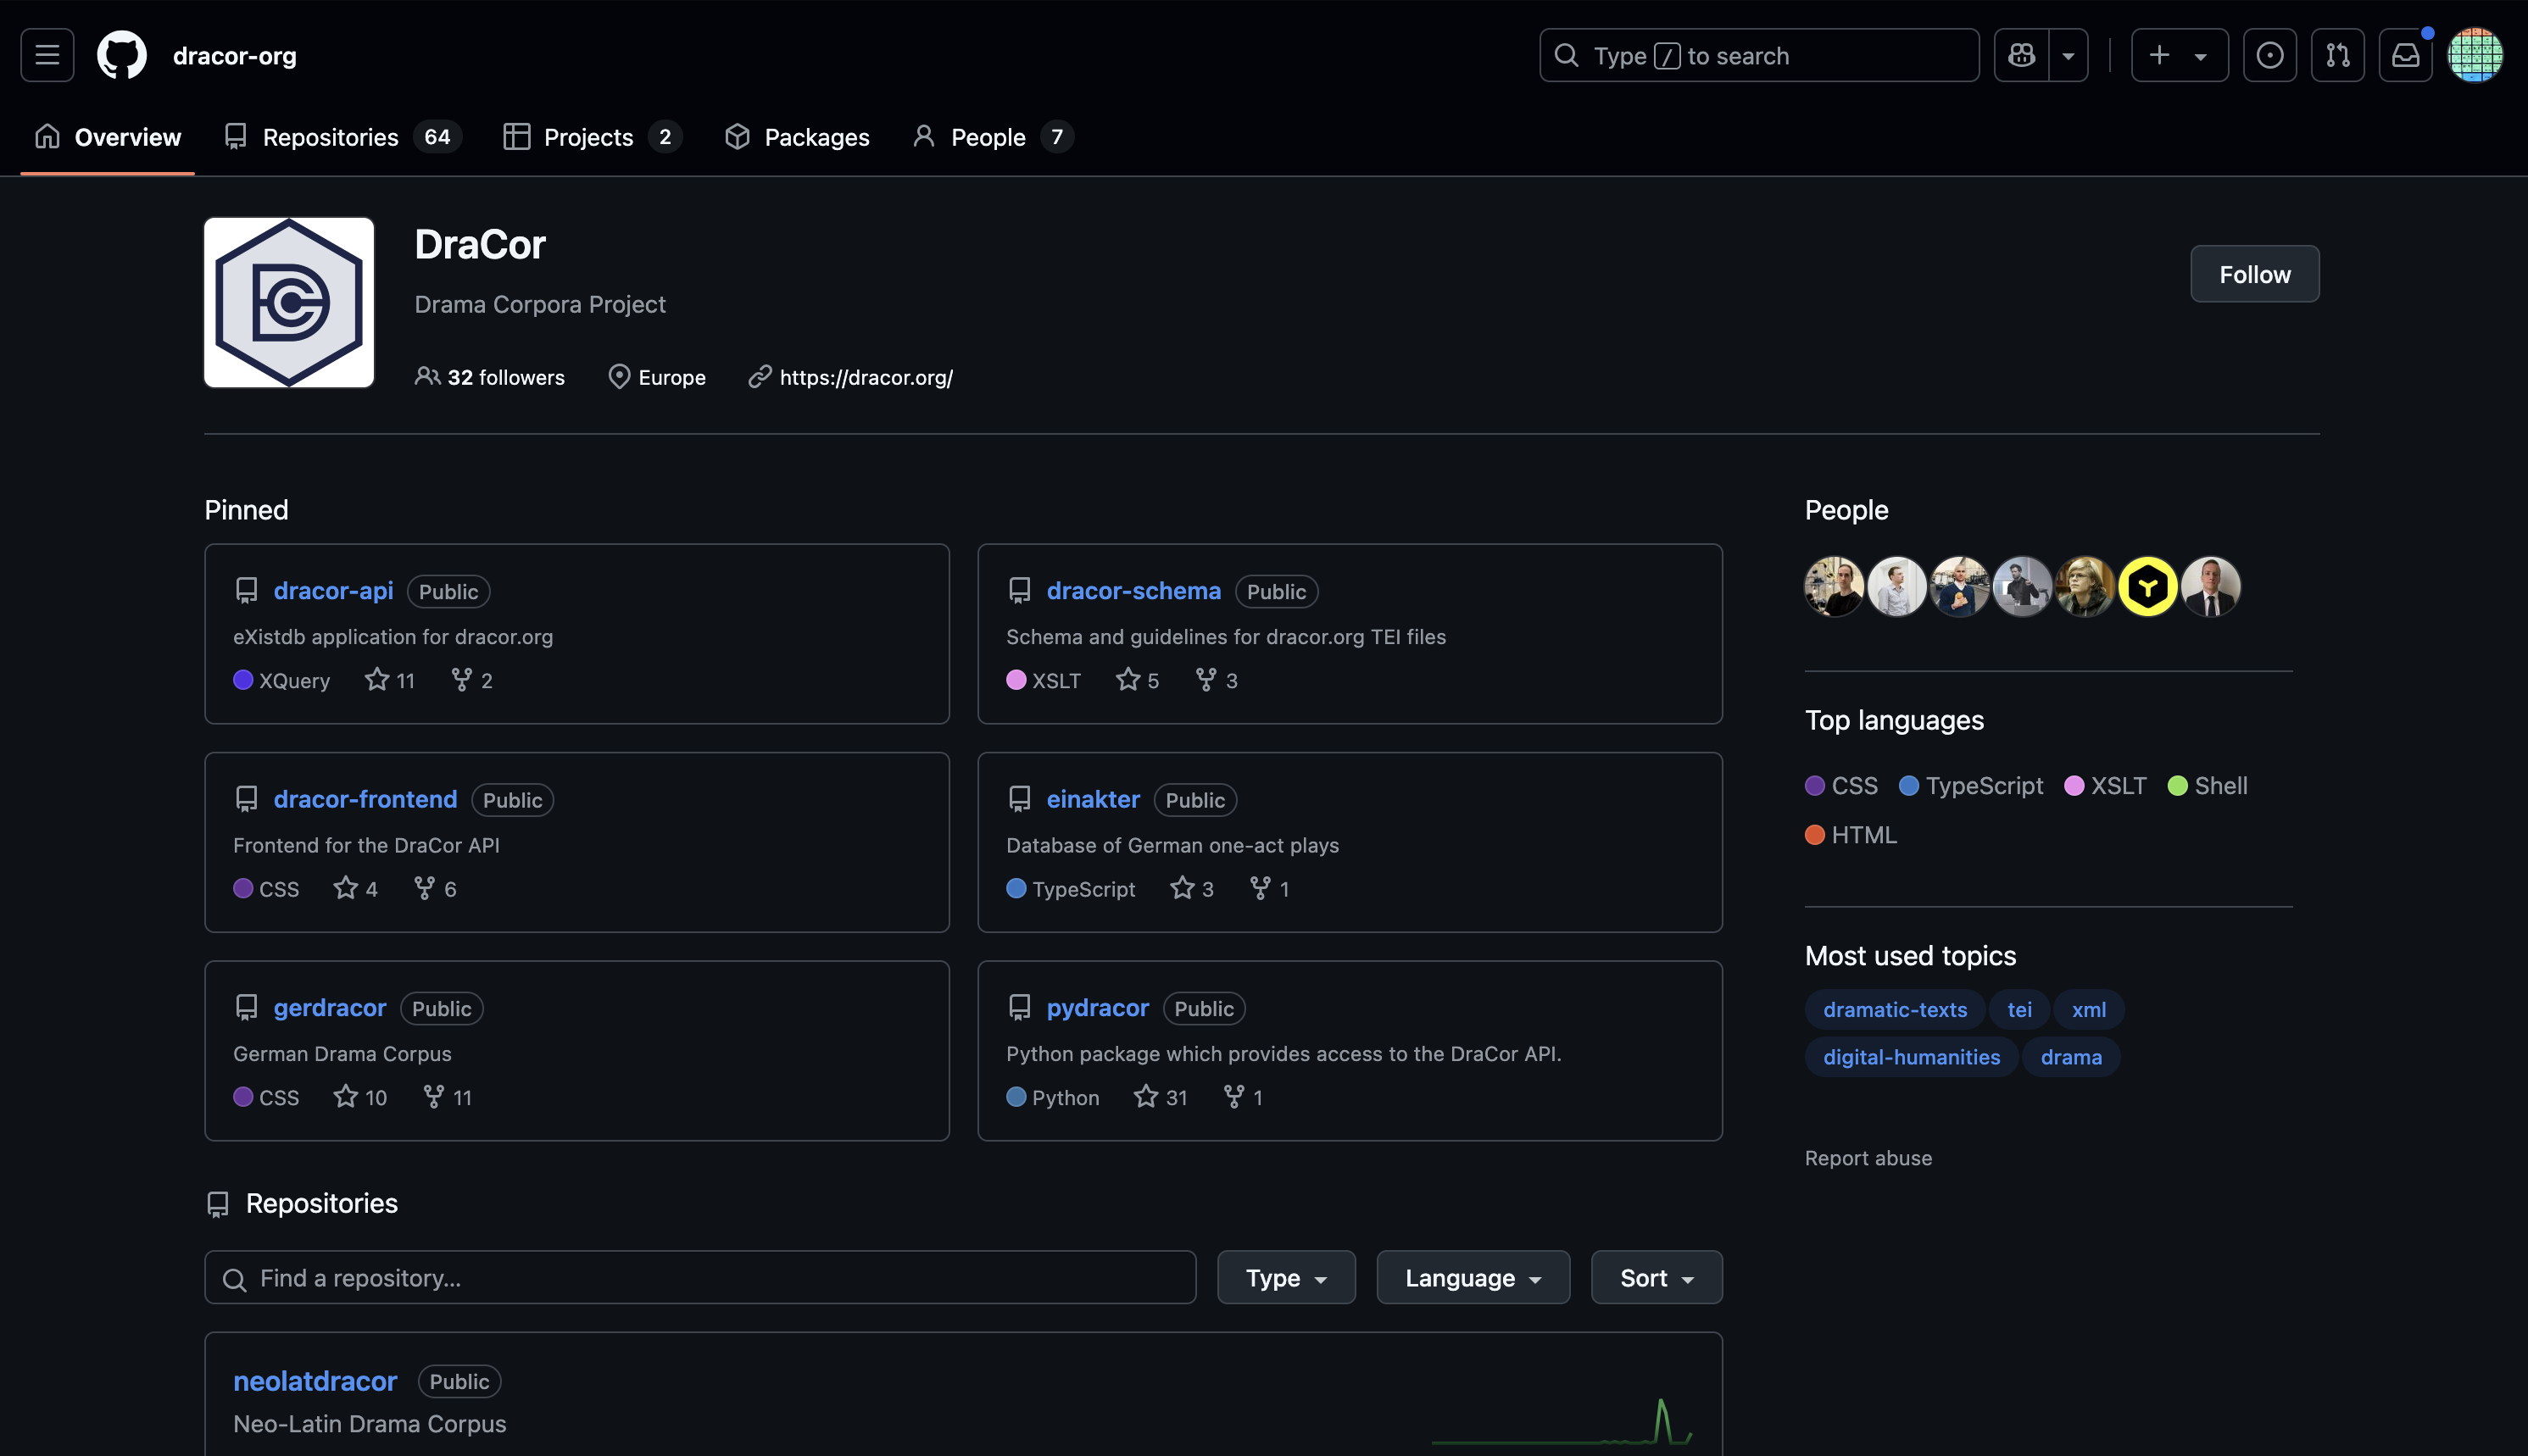Screen dimensions: 2528x1456
Task: Switch to the Packages tab
Action: pyautogui.click(x=797, y=137)
